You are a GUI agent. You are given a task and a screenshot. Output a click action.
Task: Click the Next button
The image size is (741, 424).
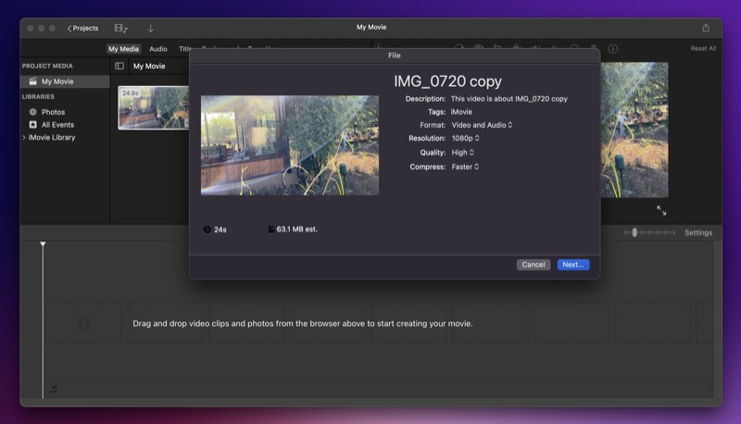click(x=572, y=265)
